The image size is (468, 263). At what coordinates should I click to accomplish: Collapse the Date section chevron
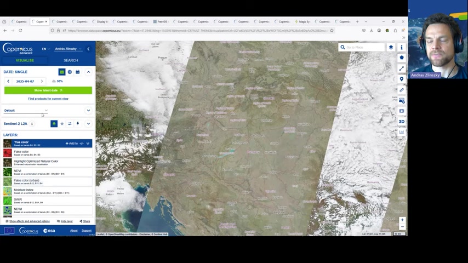pyautogui.click(x=88, y=72)
